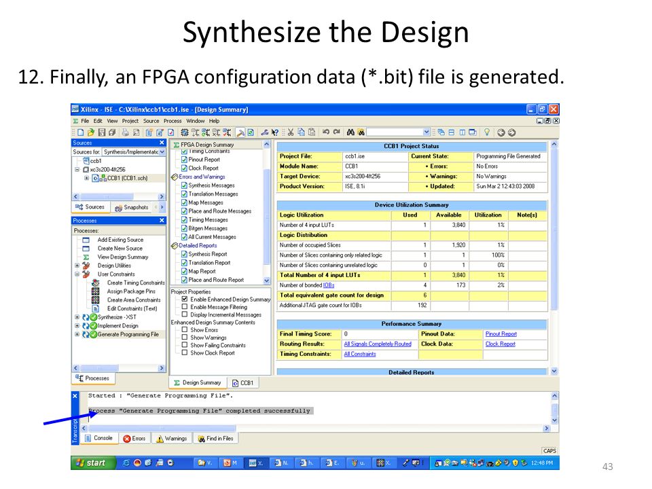Screen dimensions: 652x489
Task: Open the Find in Files transcript tab
Action: 215,438
